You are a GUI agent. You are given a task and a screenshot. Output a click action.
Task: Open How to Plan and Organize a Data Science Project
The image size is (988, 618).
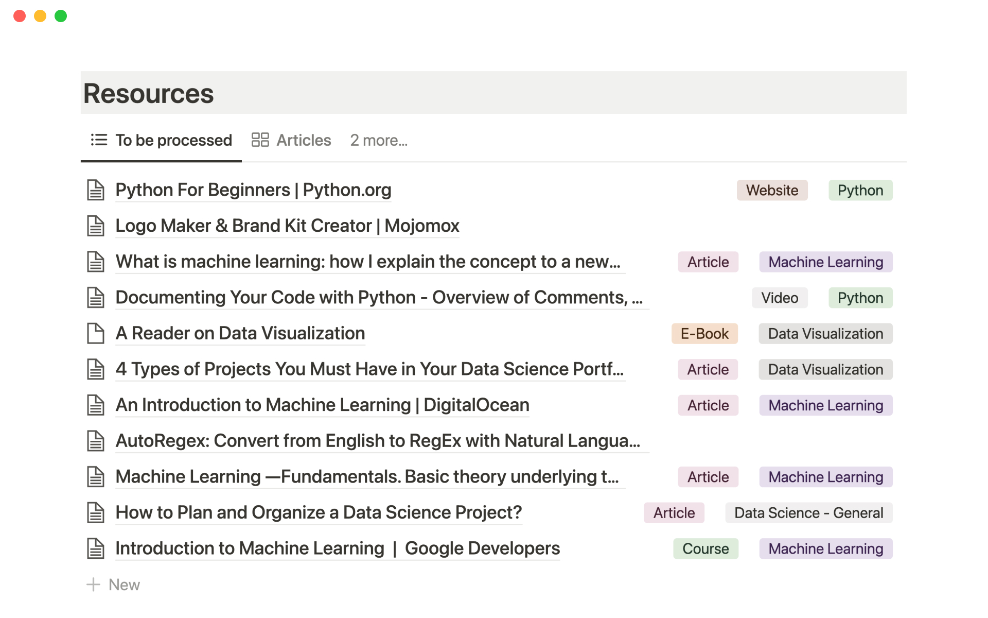(x=319, y=512)
